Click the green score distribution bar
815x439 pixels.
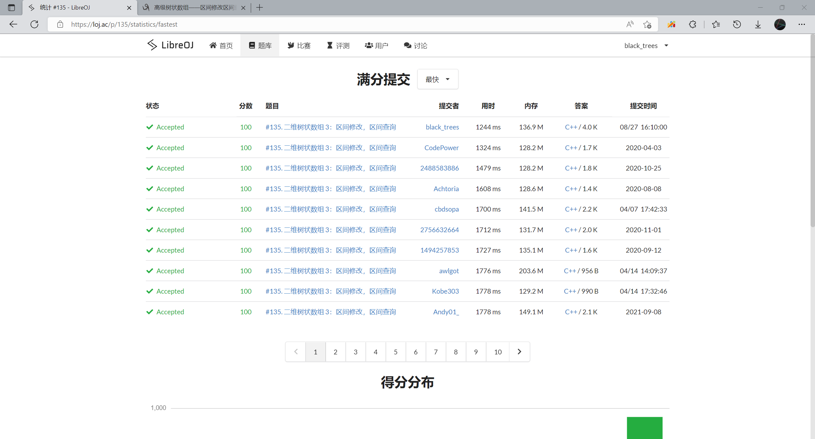[645, 428]
